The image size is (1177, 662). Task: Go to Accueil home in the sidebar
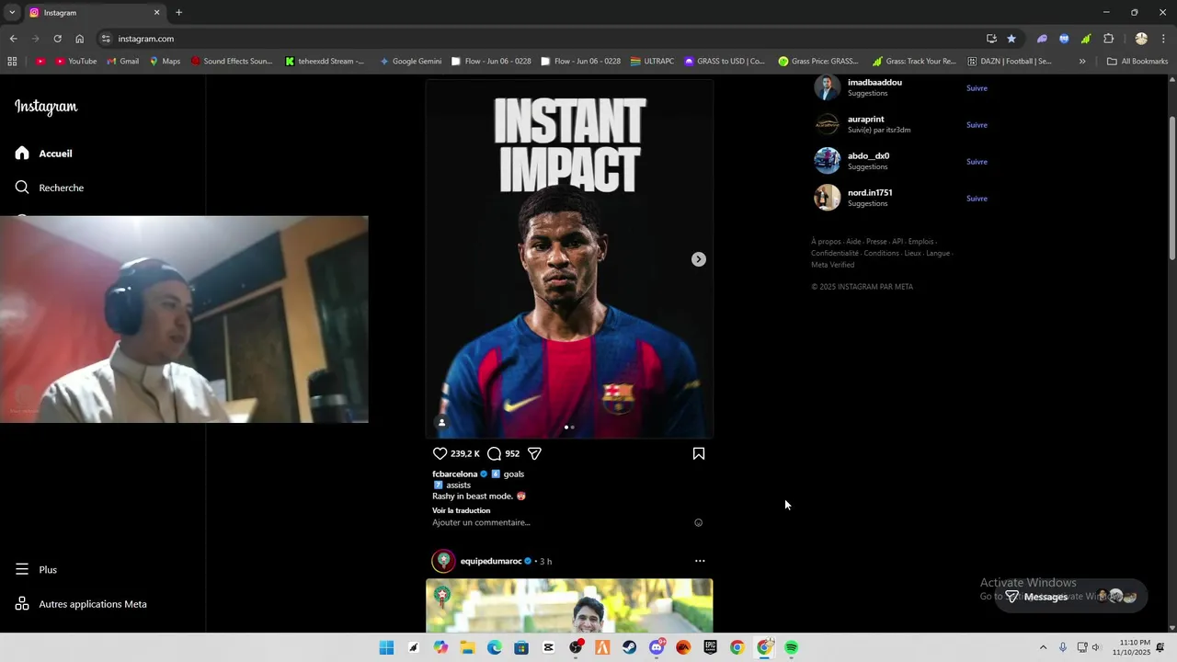(44, 154)
